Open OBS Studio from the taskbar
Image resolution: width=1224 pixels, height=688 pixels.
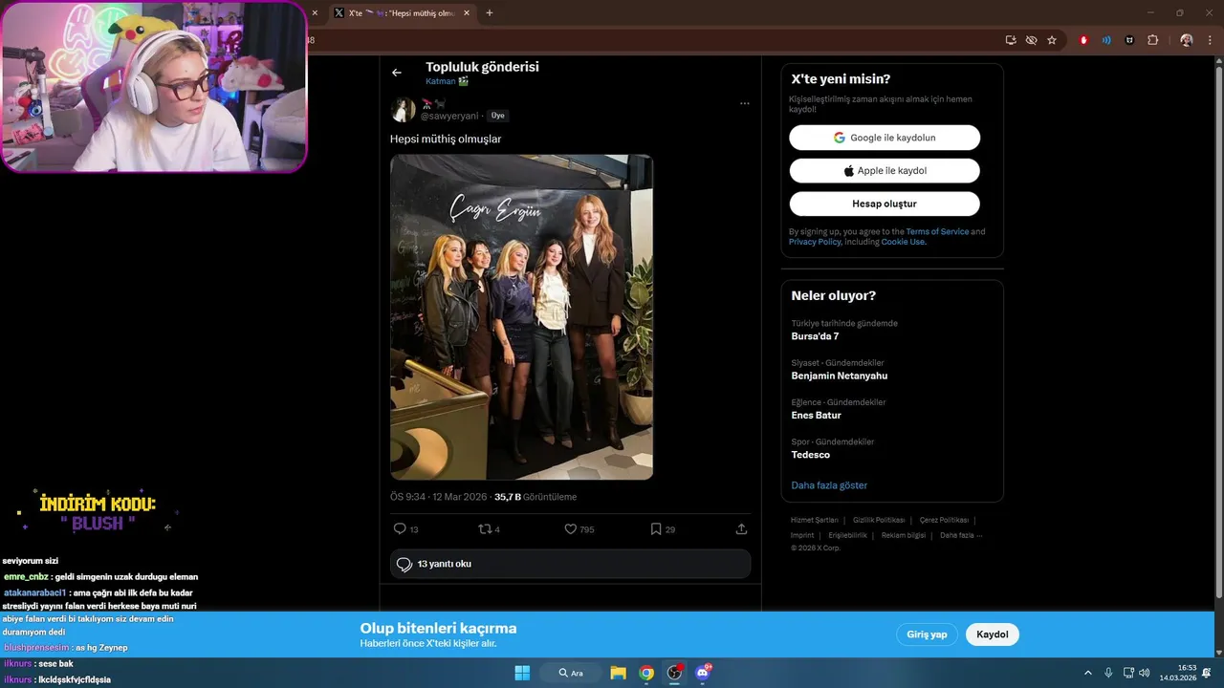(675, 673)
